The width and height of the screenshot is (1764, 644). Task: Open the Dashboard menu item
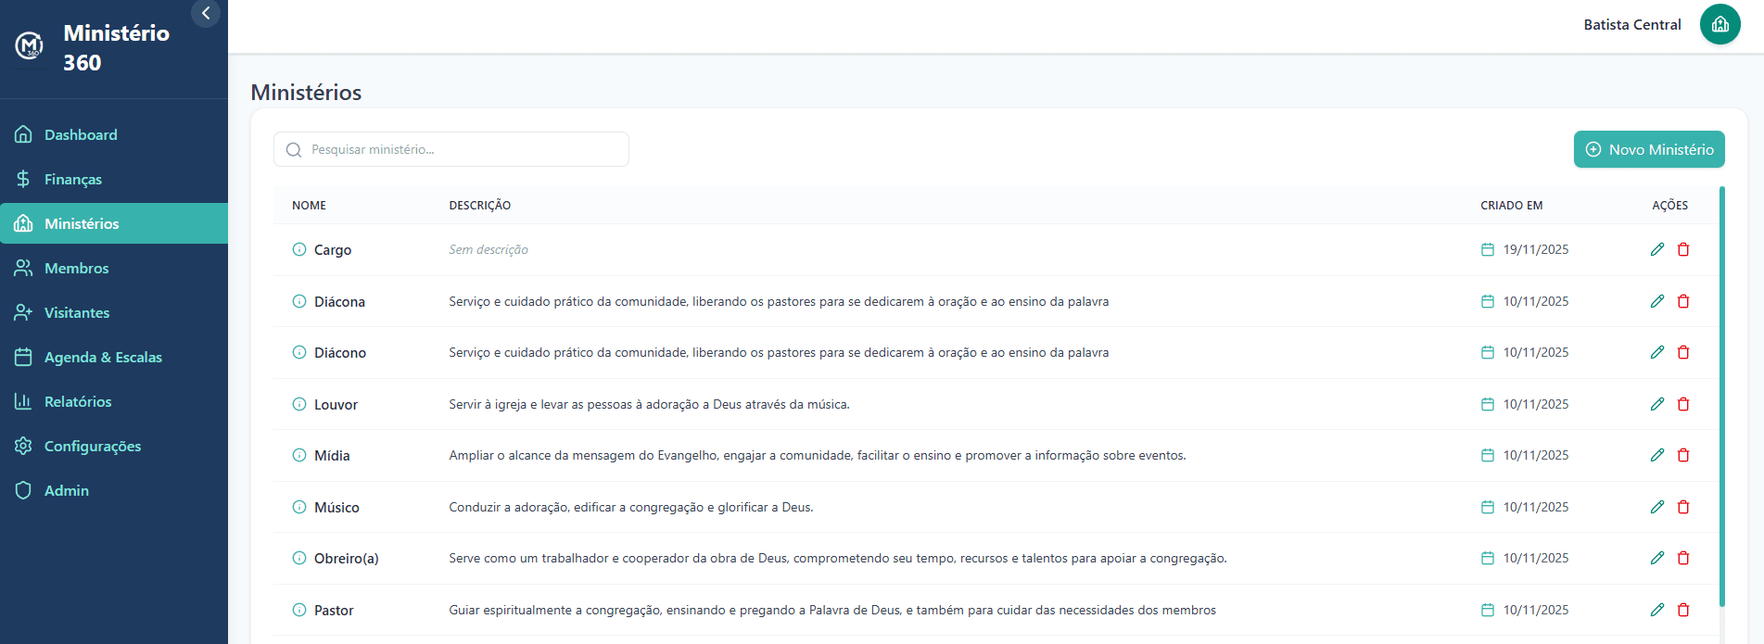tap(81, 134)
